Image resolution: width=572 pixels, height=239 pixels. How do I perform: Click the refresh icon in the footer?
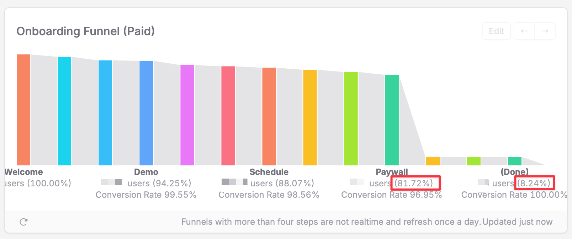click(23, 222)
